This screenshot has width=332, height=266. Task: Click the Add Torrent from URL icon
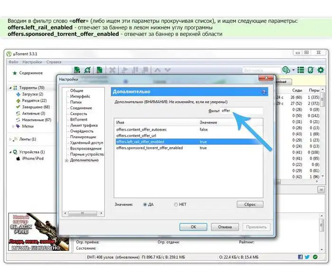(x=87, y=70)
